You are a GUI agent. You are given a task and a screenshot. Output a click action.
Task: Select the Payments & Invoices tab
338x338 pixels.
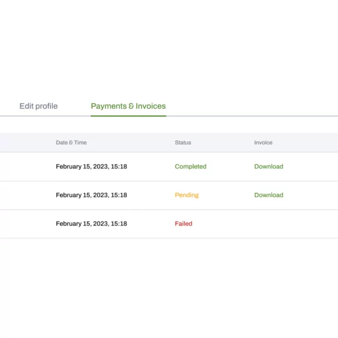pos(128,106)
